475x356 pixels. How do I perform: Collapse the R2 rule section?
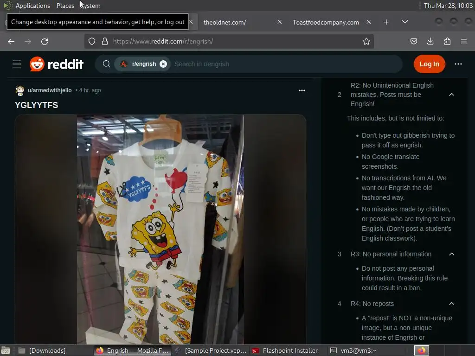pos(452,95)
